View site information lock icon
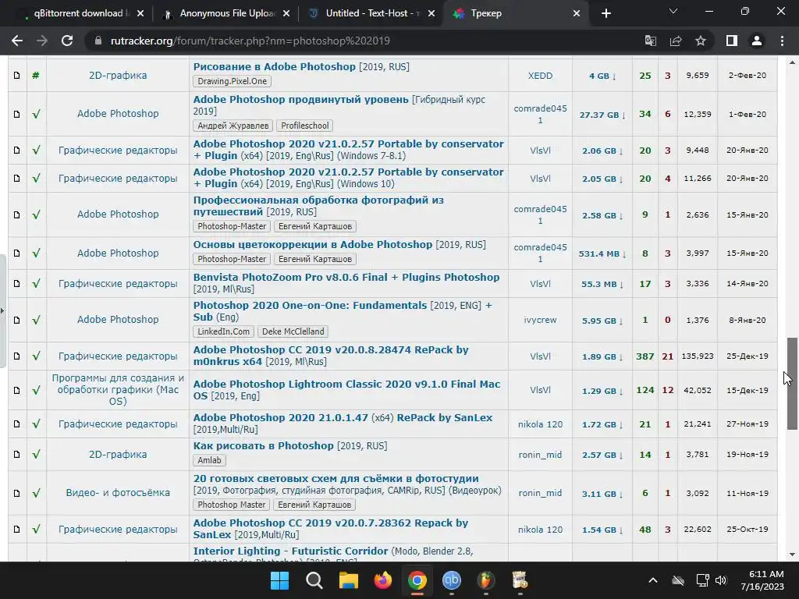The height and width of the screenshot is (599, 799). pos(98,41)
